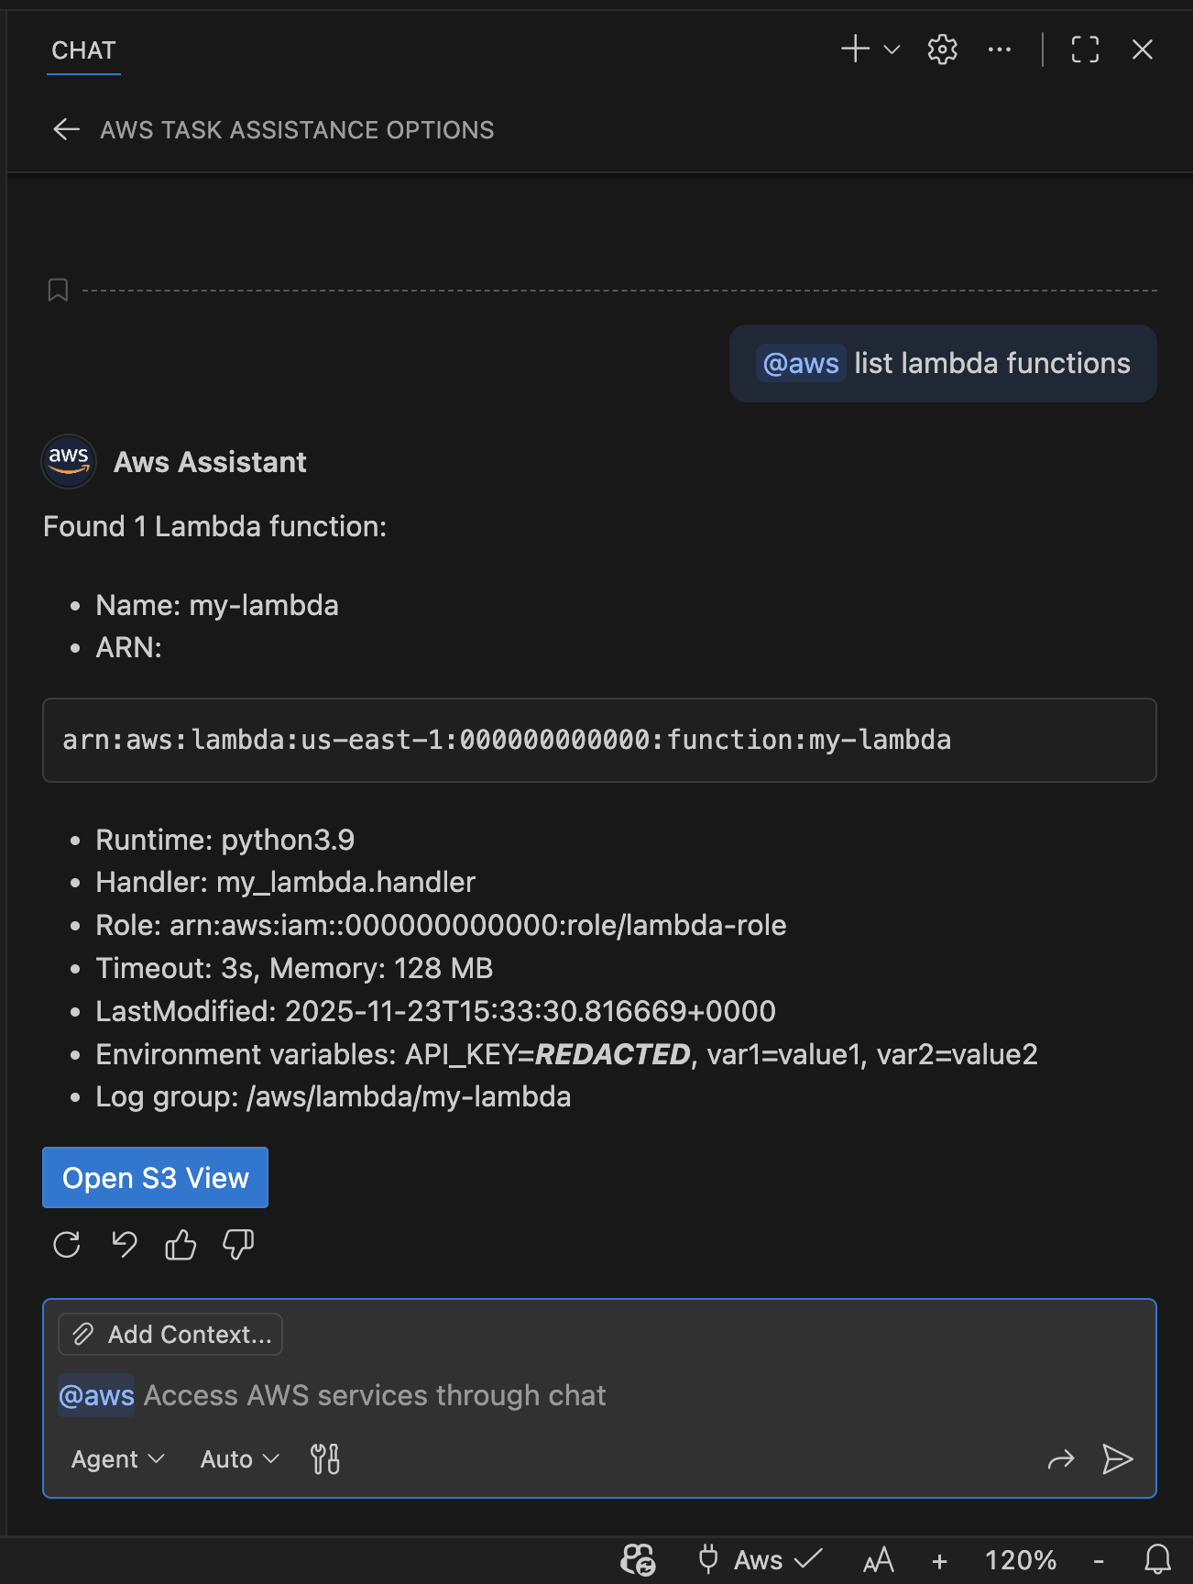Increase zoom with the plus status button

click(939, 1560)
